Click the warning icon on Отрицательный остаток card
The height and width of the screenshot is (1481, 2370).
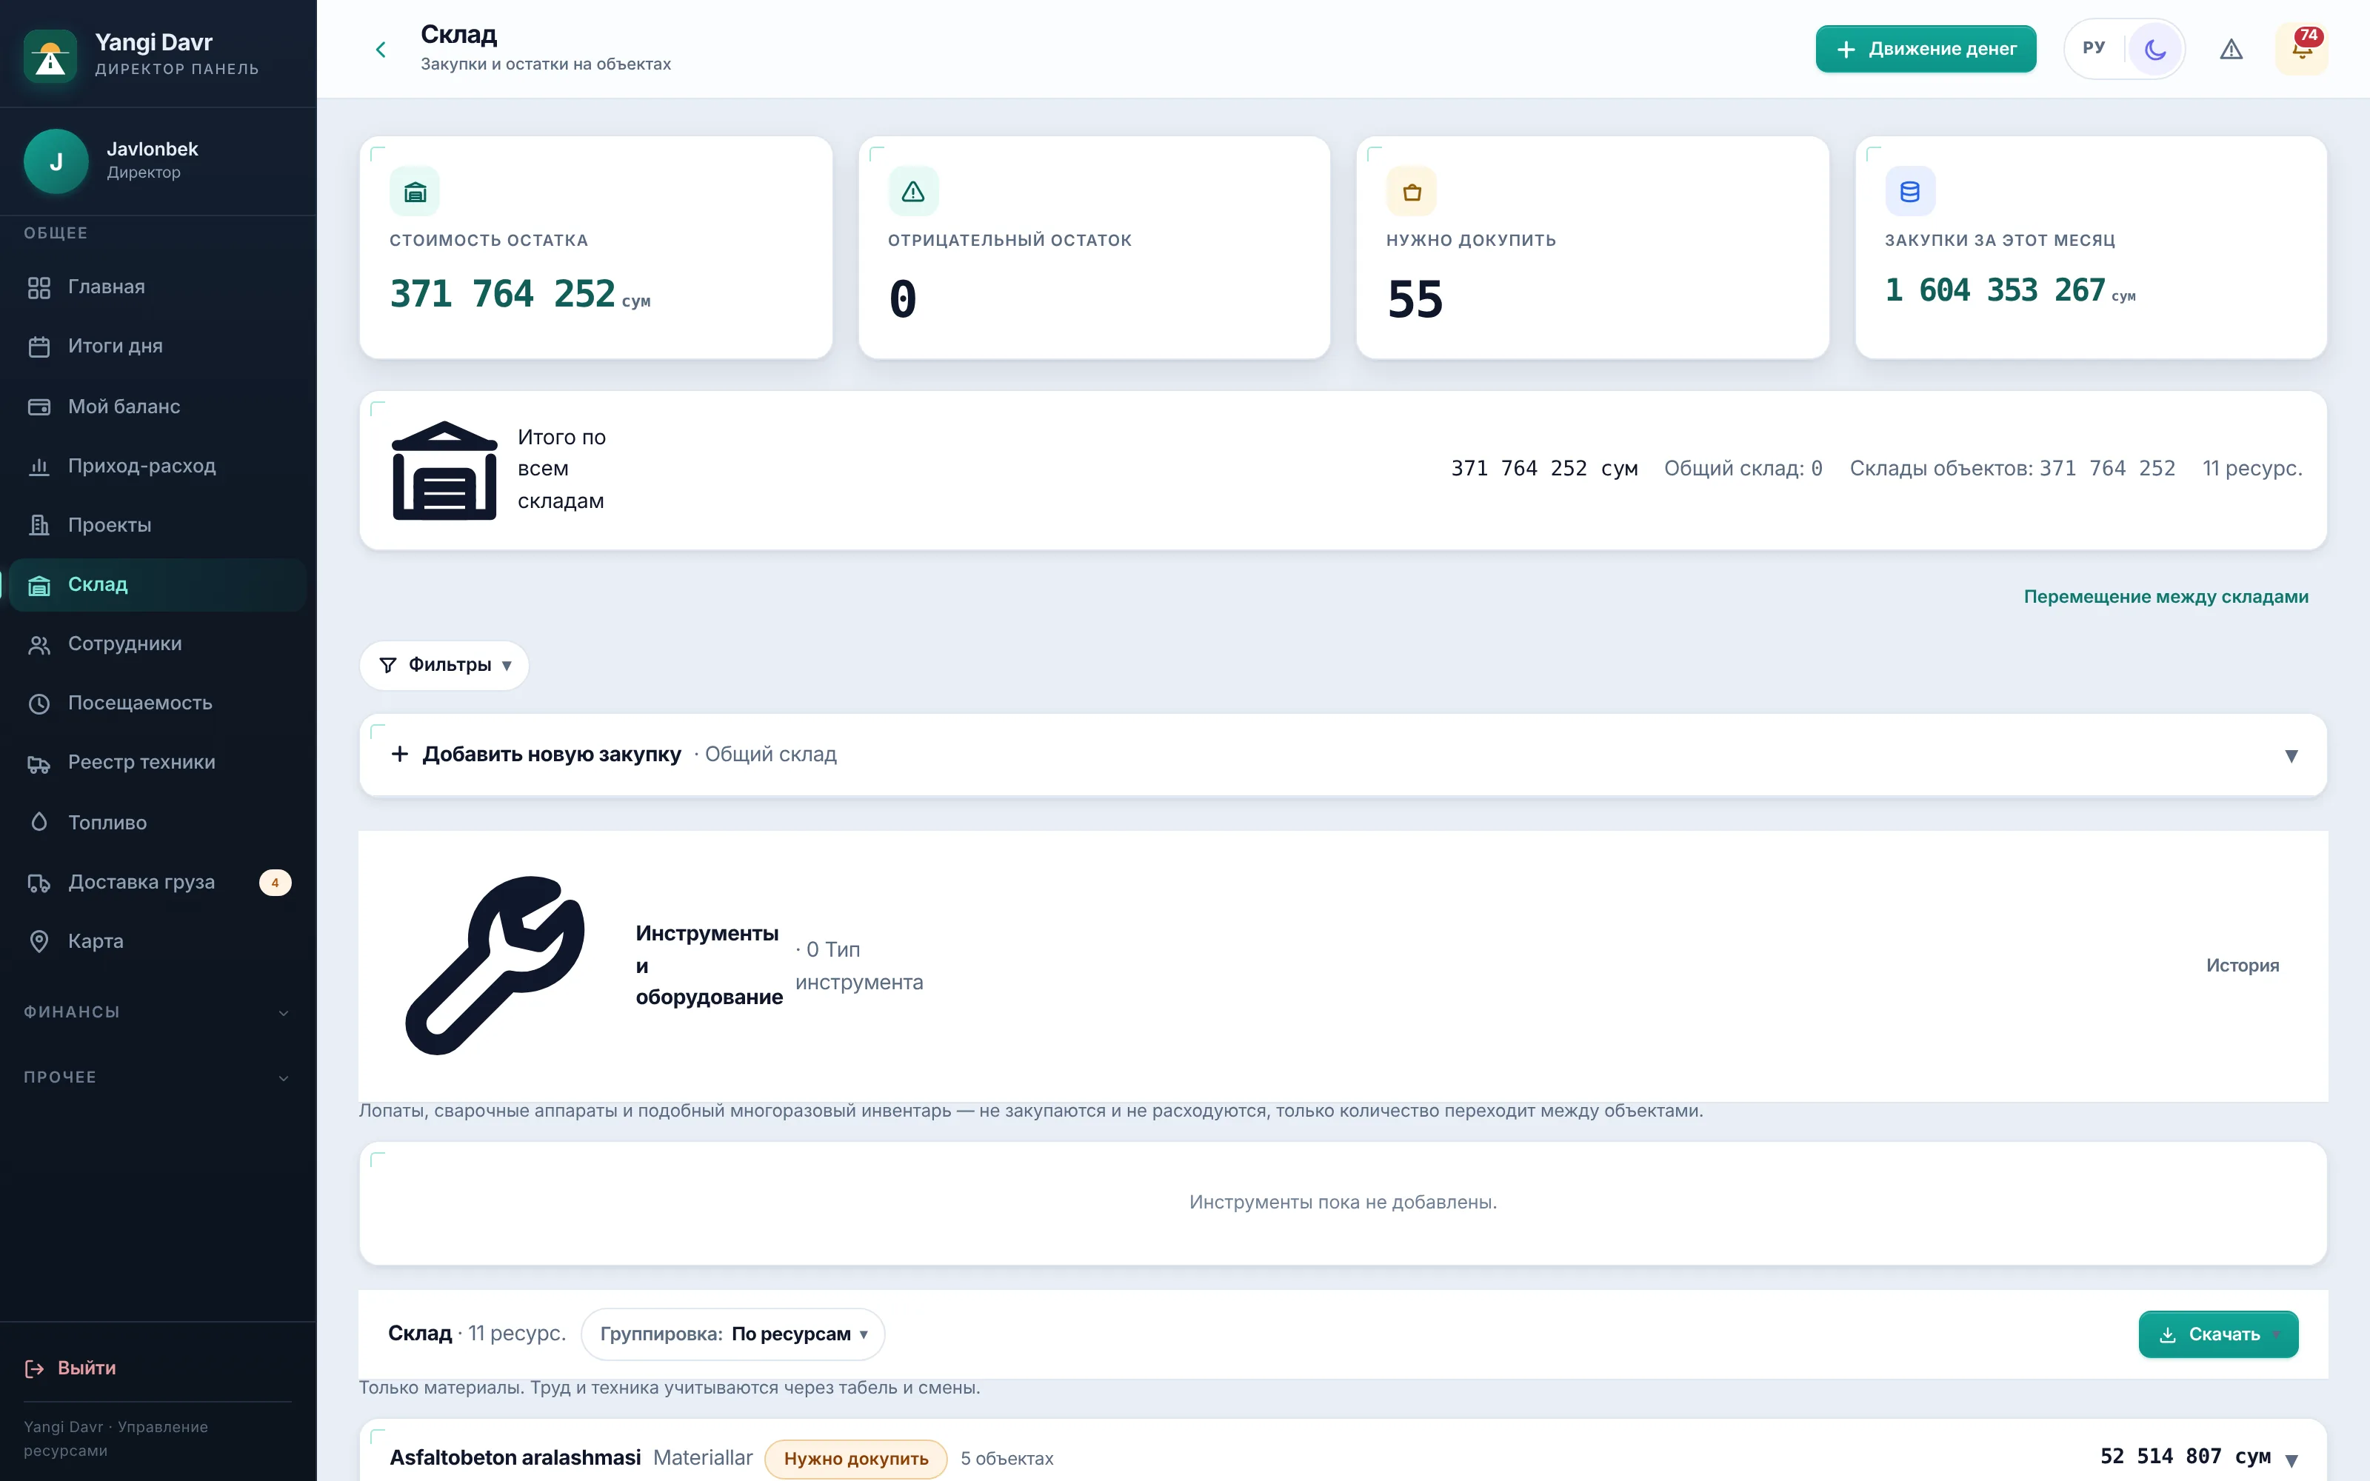tap(912, 192)
